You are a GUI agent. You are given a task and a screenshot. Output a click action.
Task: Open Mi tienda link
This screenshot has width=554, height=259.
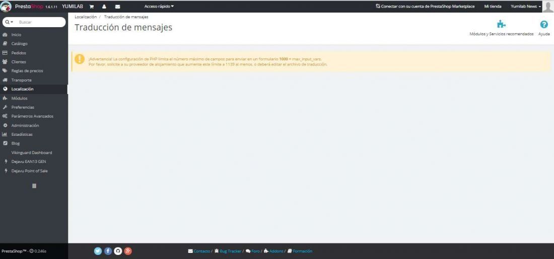tap(493, 7)
